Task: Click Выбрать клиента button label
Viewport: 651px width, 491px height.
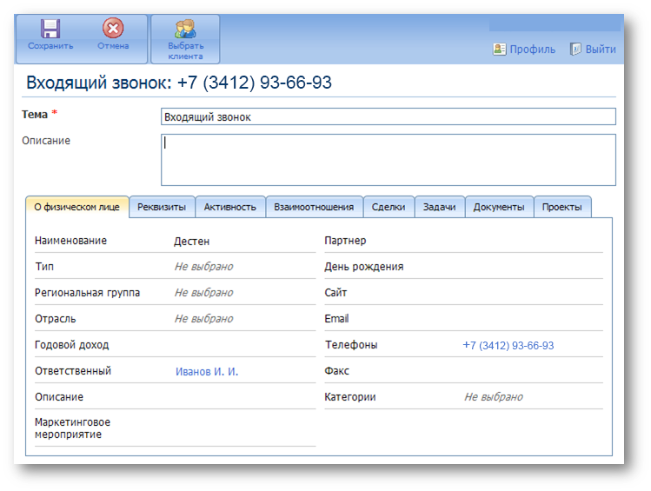Action: tap(186, 51)
